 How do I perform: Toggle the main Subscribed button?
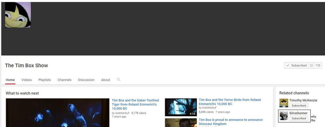tap(296, 66)
